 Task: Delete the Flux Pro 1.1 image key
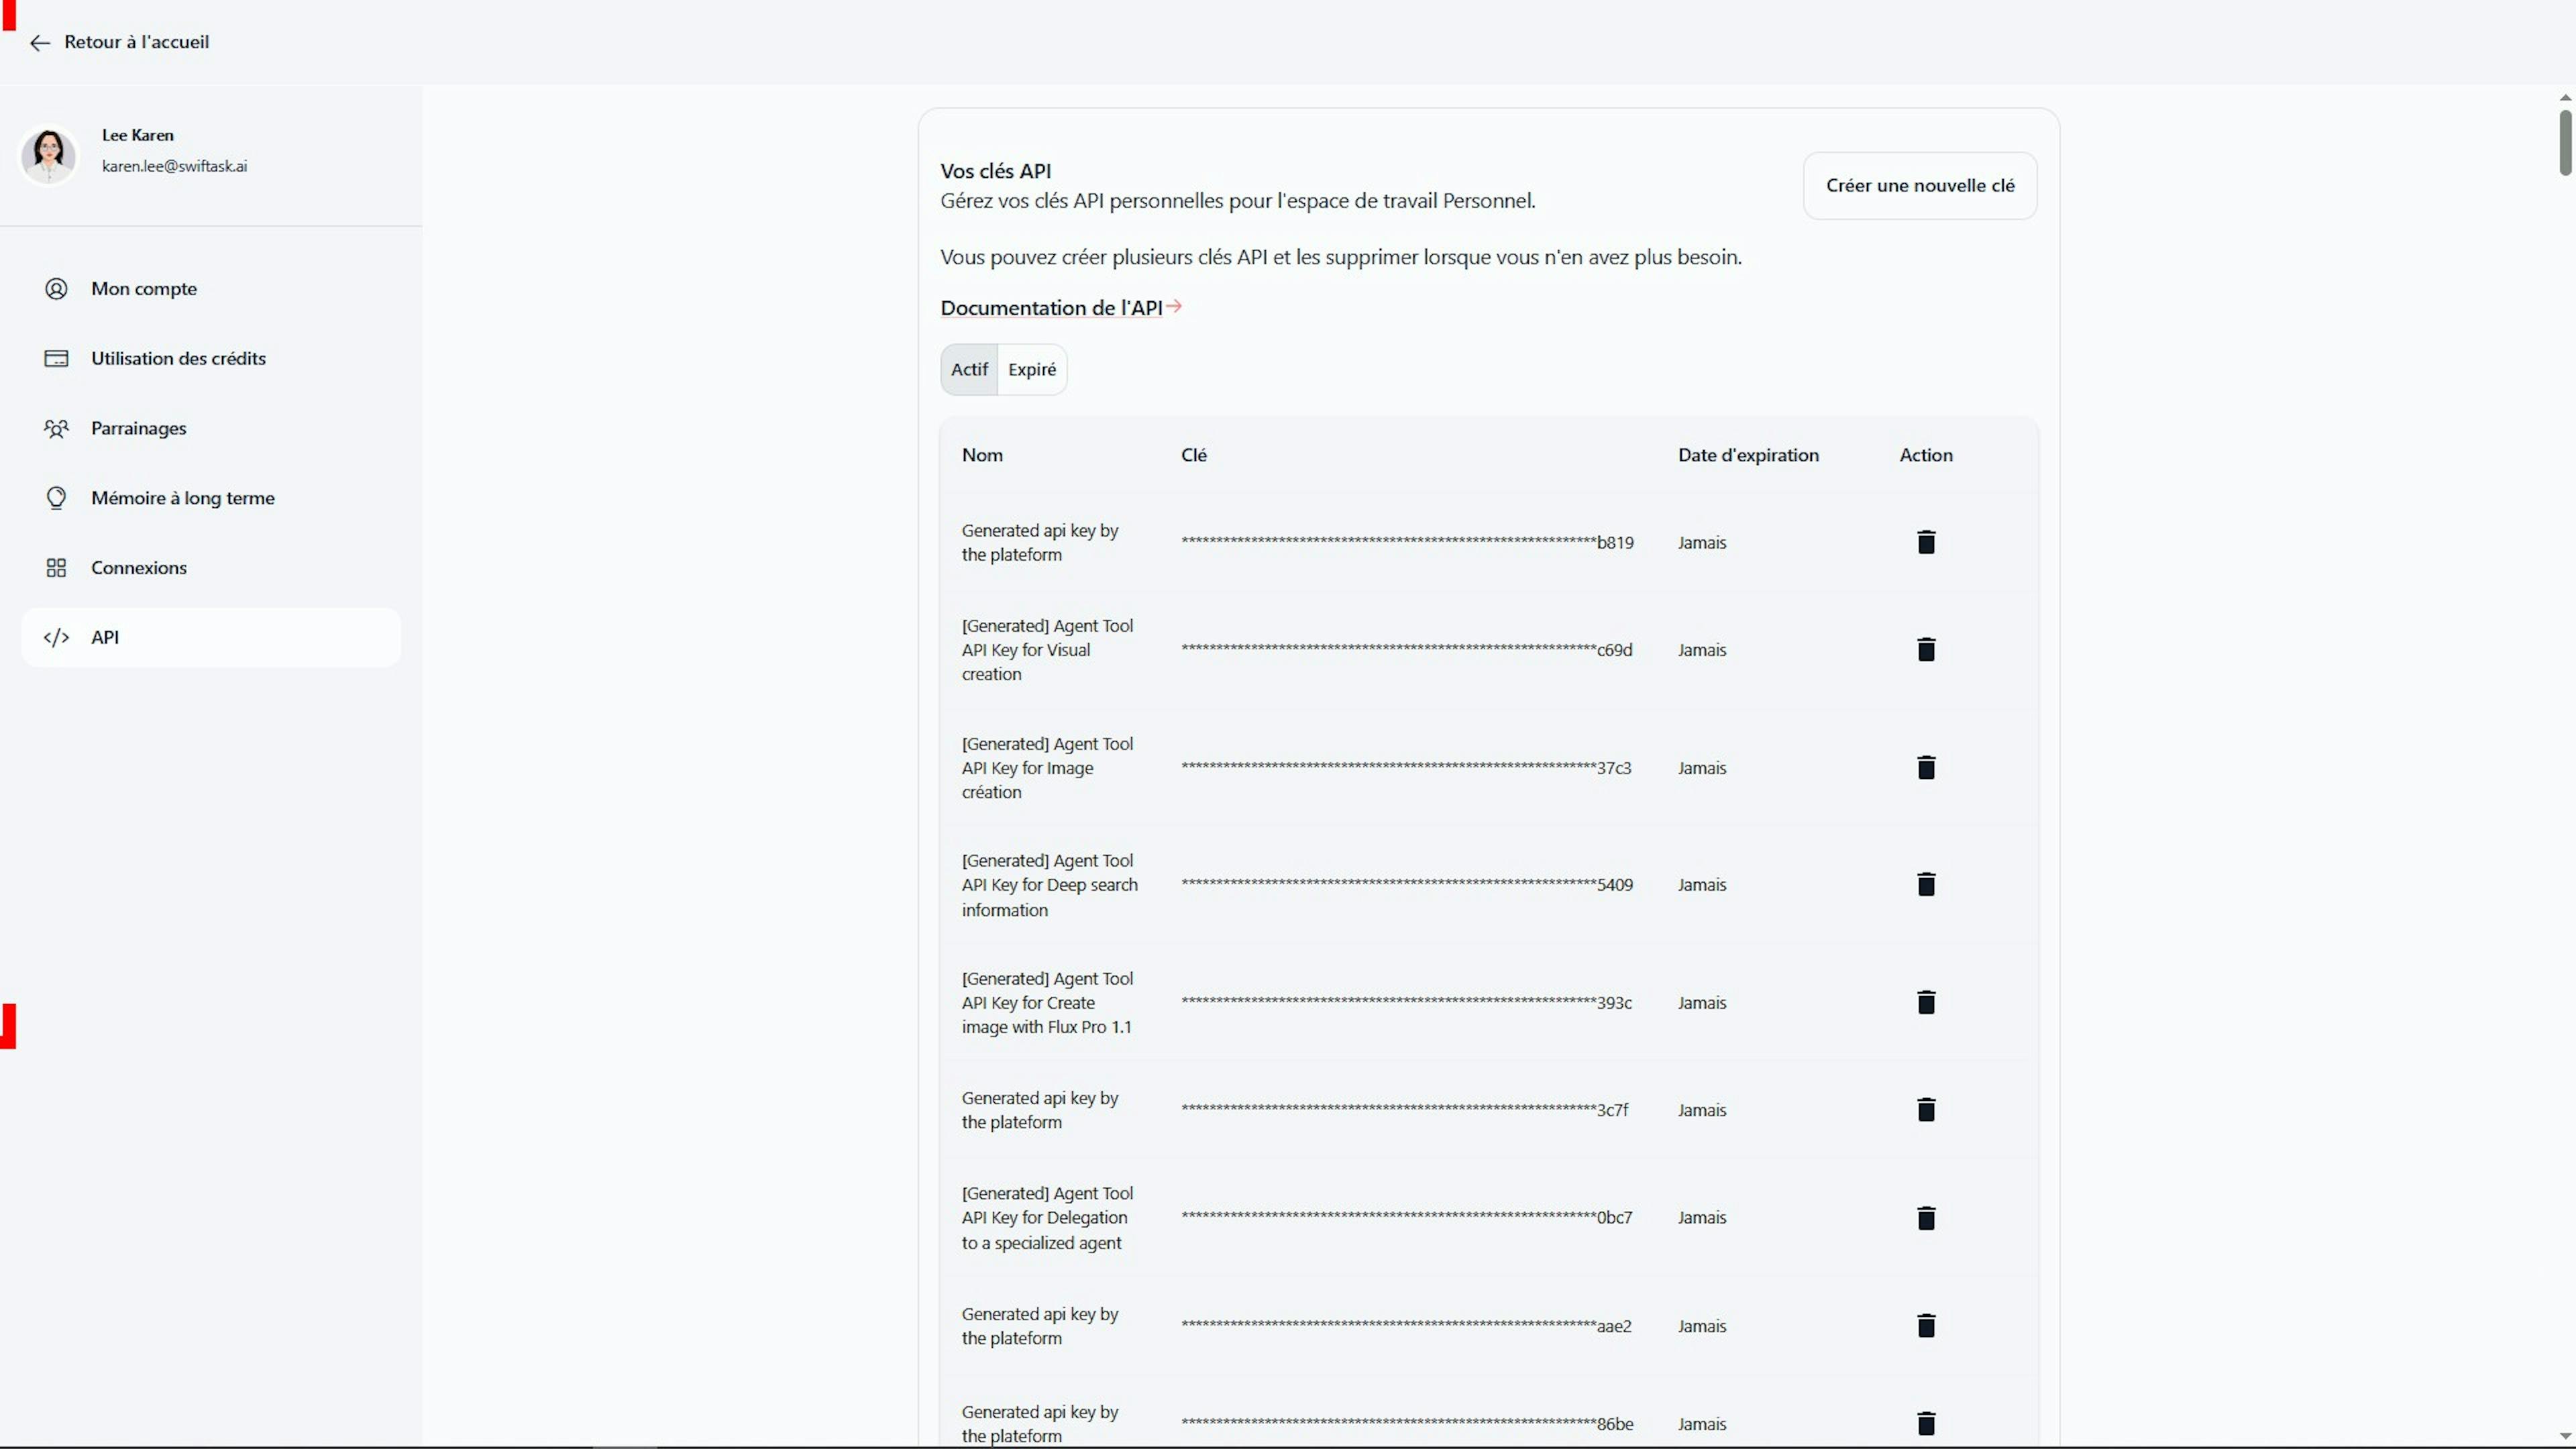[1927, 1003]
